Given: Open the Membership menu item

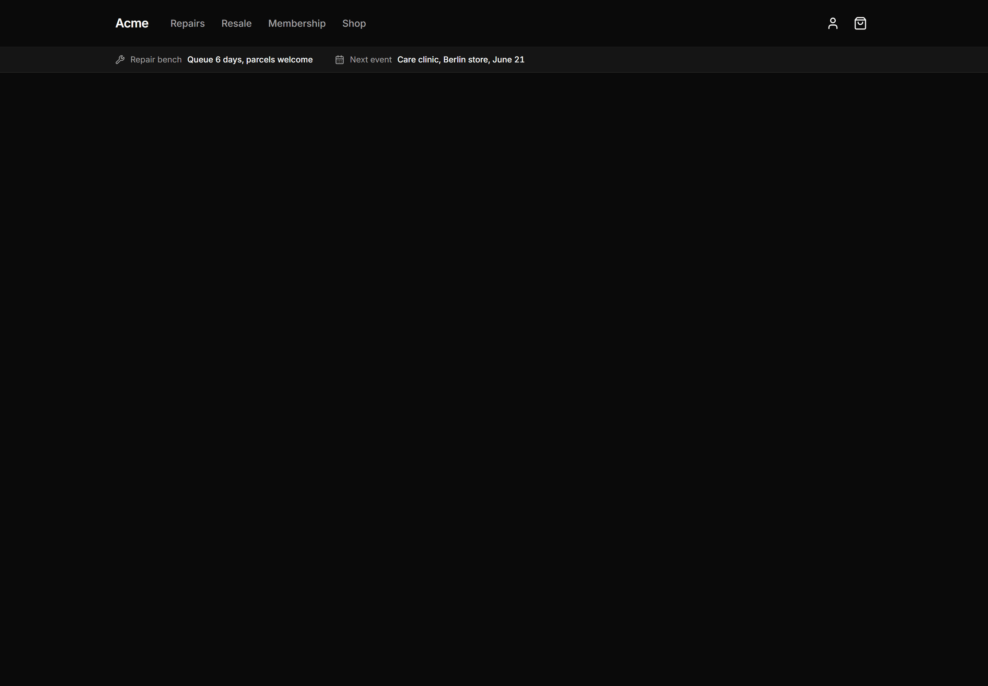Looking at the screenshot, I should point(297,23).
